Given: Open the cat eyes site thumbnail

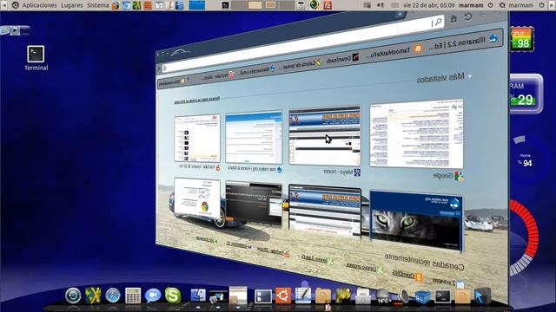Looking at the screenshot, I should (416, 221).
